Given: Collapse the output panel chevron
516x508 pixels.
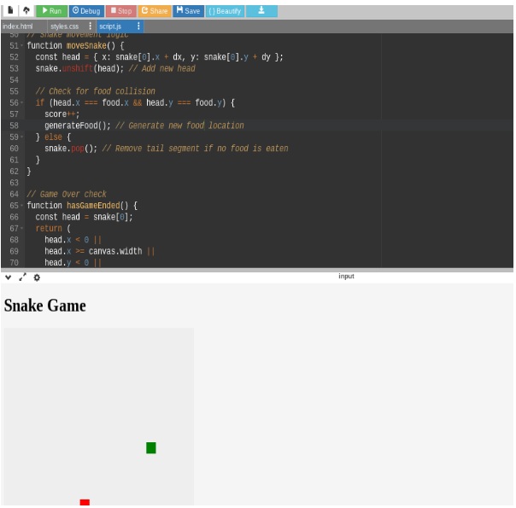Looking at the screenshot, I should [x=9, y=277].
